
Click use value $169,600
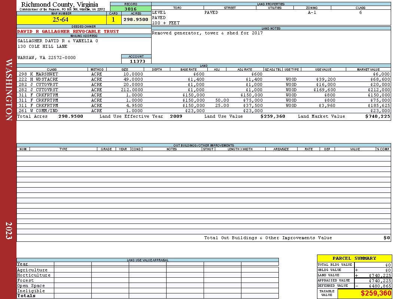click(x=325, y=90)
